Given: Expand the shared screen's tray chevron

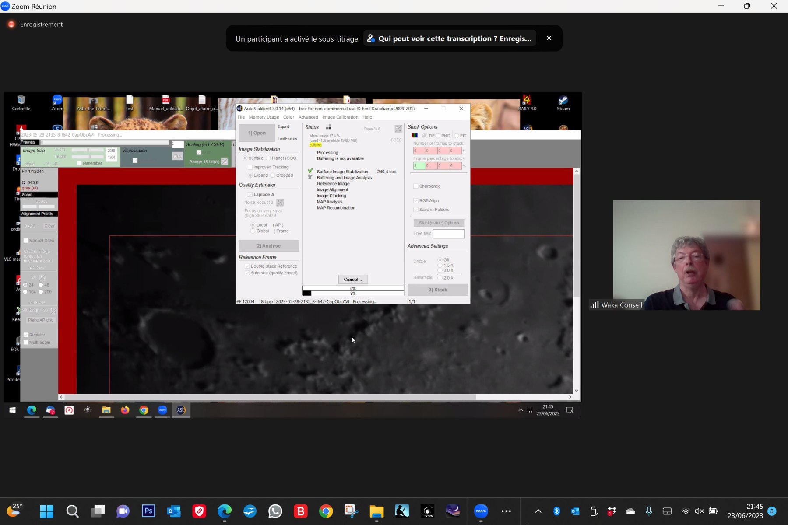Looking at the screenshot, I should point(520,410).
